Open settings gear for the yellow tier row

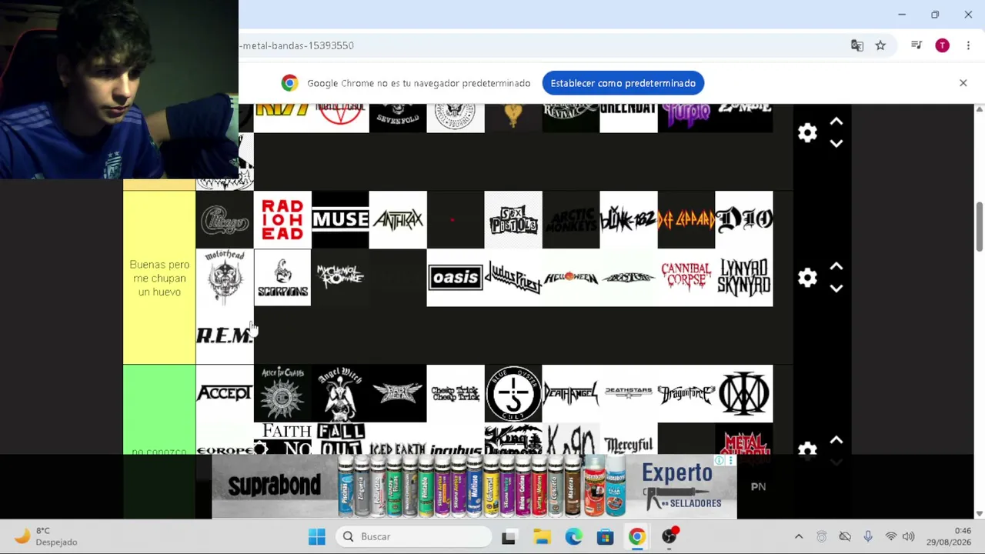pos(807,278)
